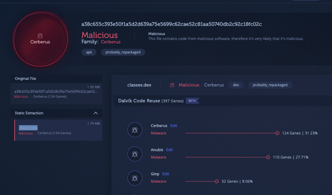Click the probably_repackaged tag under the file verdict

point(123,52)
